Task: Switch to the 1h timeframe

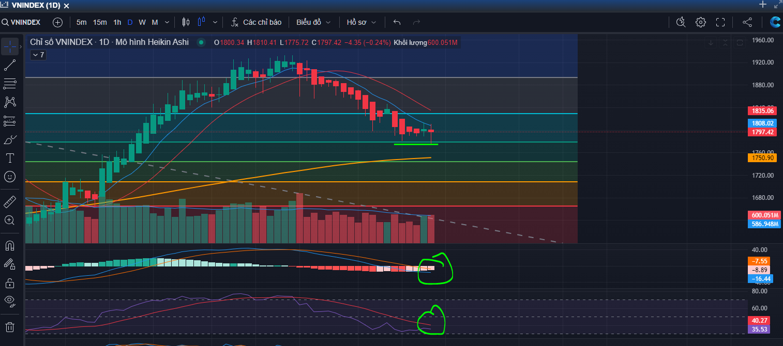Action: click(117, 22)
